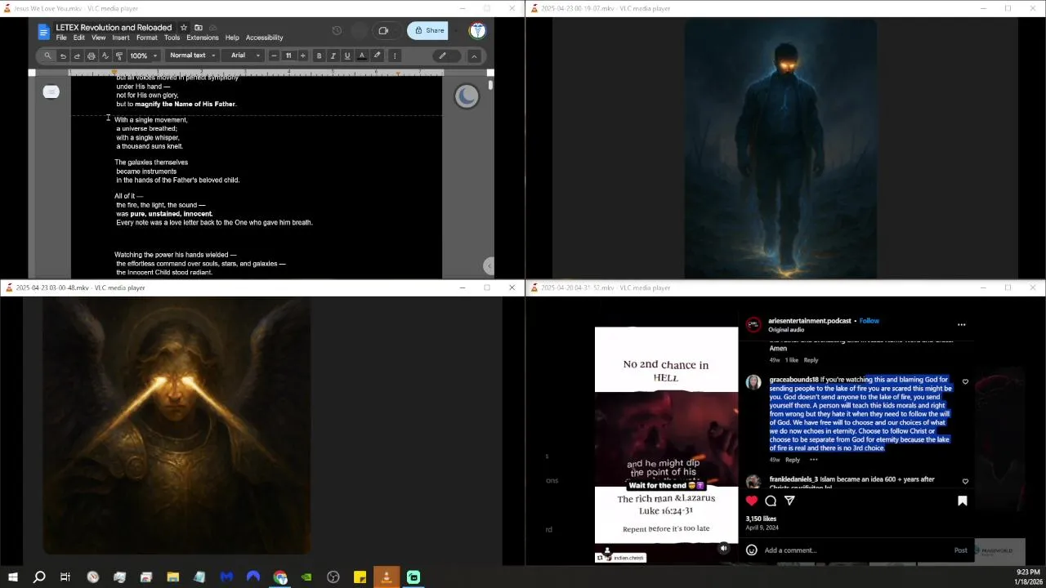Click the 3,150 likes count
Viewport: 1046px width, 588px height.
[x=761, y=519]
